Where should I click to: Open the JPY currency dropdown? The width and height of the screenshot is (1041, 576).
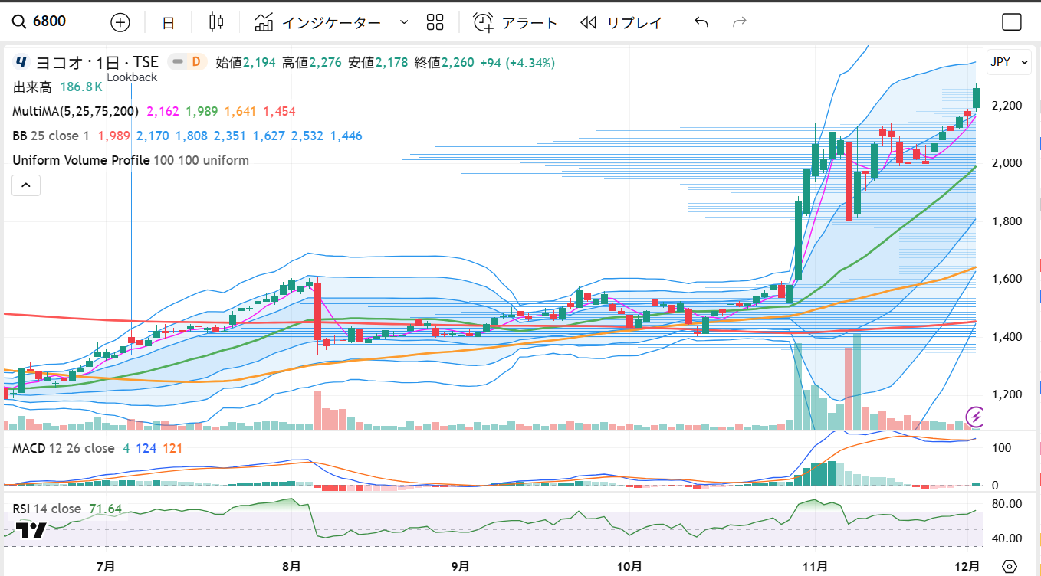(x=1009, y=62)
